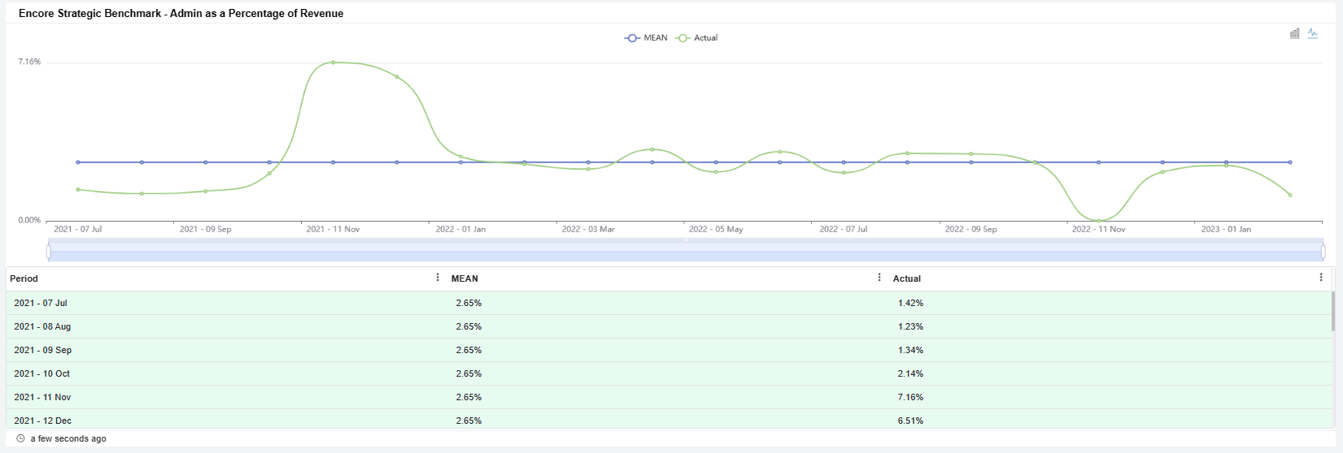Sort table by MEAN column header

464,278
